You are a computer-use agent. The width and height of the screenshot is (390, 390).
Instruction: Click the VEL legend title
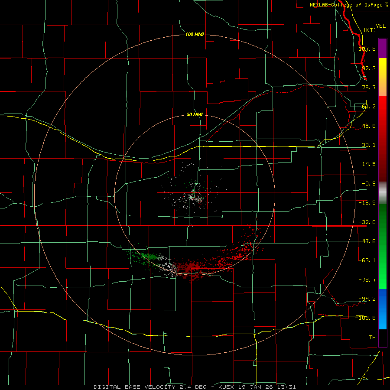[380, 26]
